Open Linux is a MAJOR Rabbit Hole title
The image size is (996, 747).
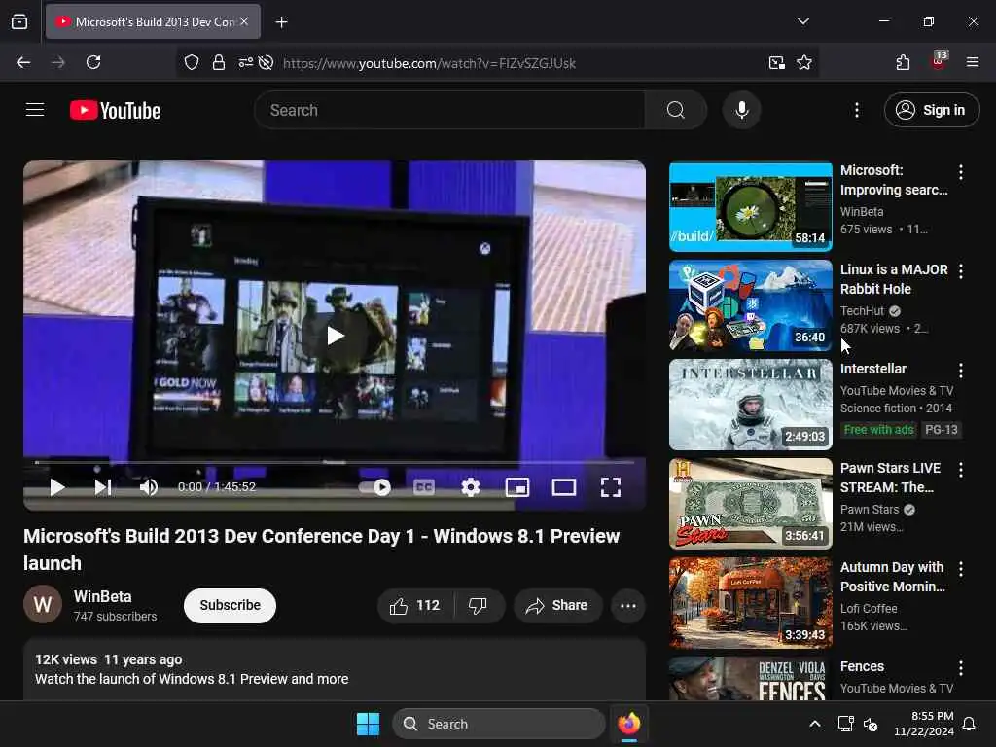[894, 279]
